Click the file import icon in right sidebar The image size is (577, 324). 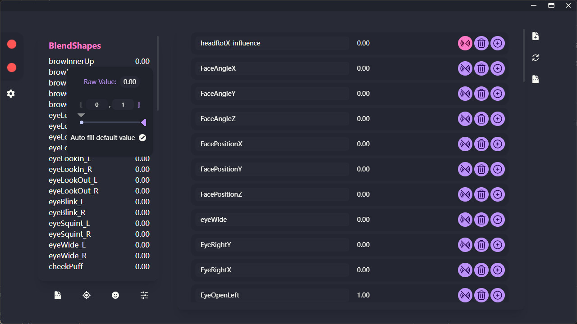[535, 36]
